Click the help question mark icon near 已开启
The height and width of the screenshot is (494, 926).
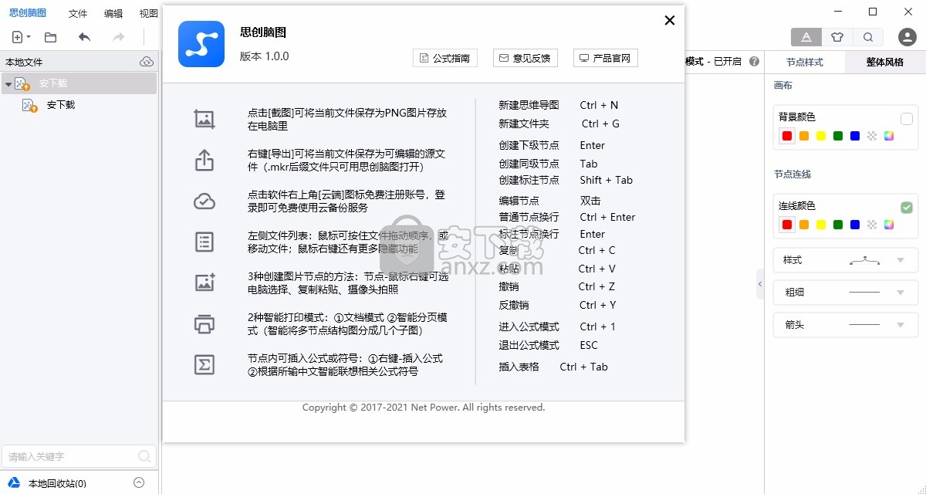(x=754, y=62)
